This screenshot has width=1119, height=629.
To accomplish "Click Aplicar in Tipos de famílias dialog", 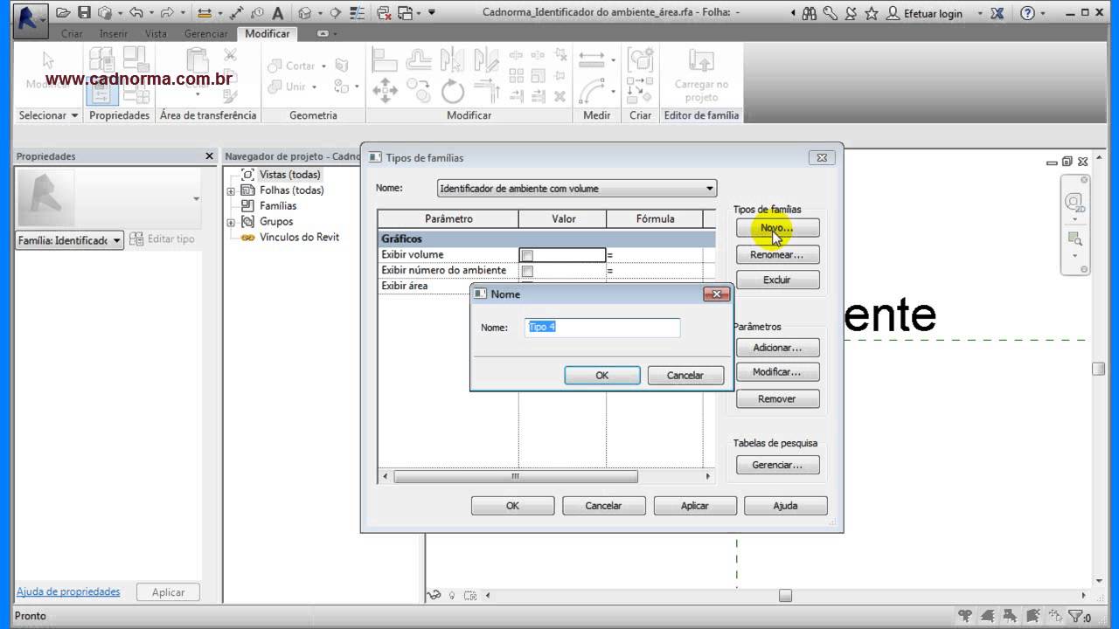I will (694, 505).
